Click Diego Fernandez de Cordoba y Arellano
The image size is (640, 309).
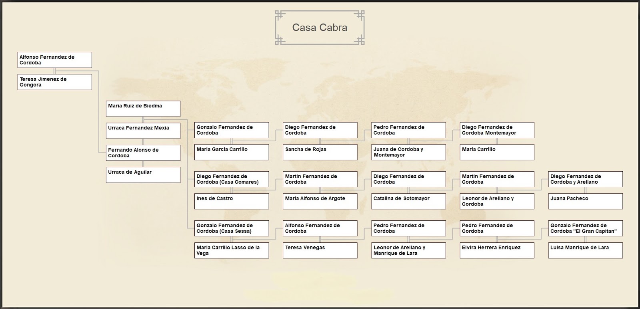585,179
